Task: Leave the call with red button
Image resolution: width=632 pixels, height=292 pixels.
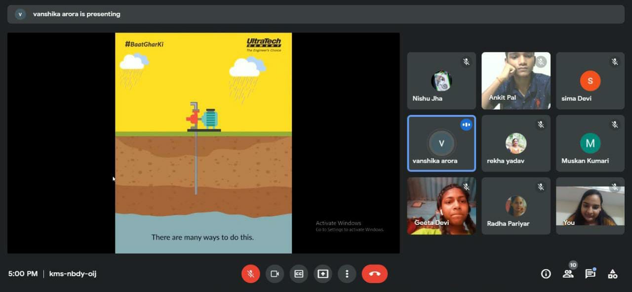Action: tap(374, 274)
